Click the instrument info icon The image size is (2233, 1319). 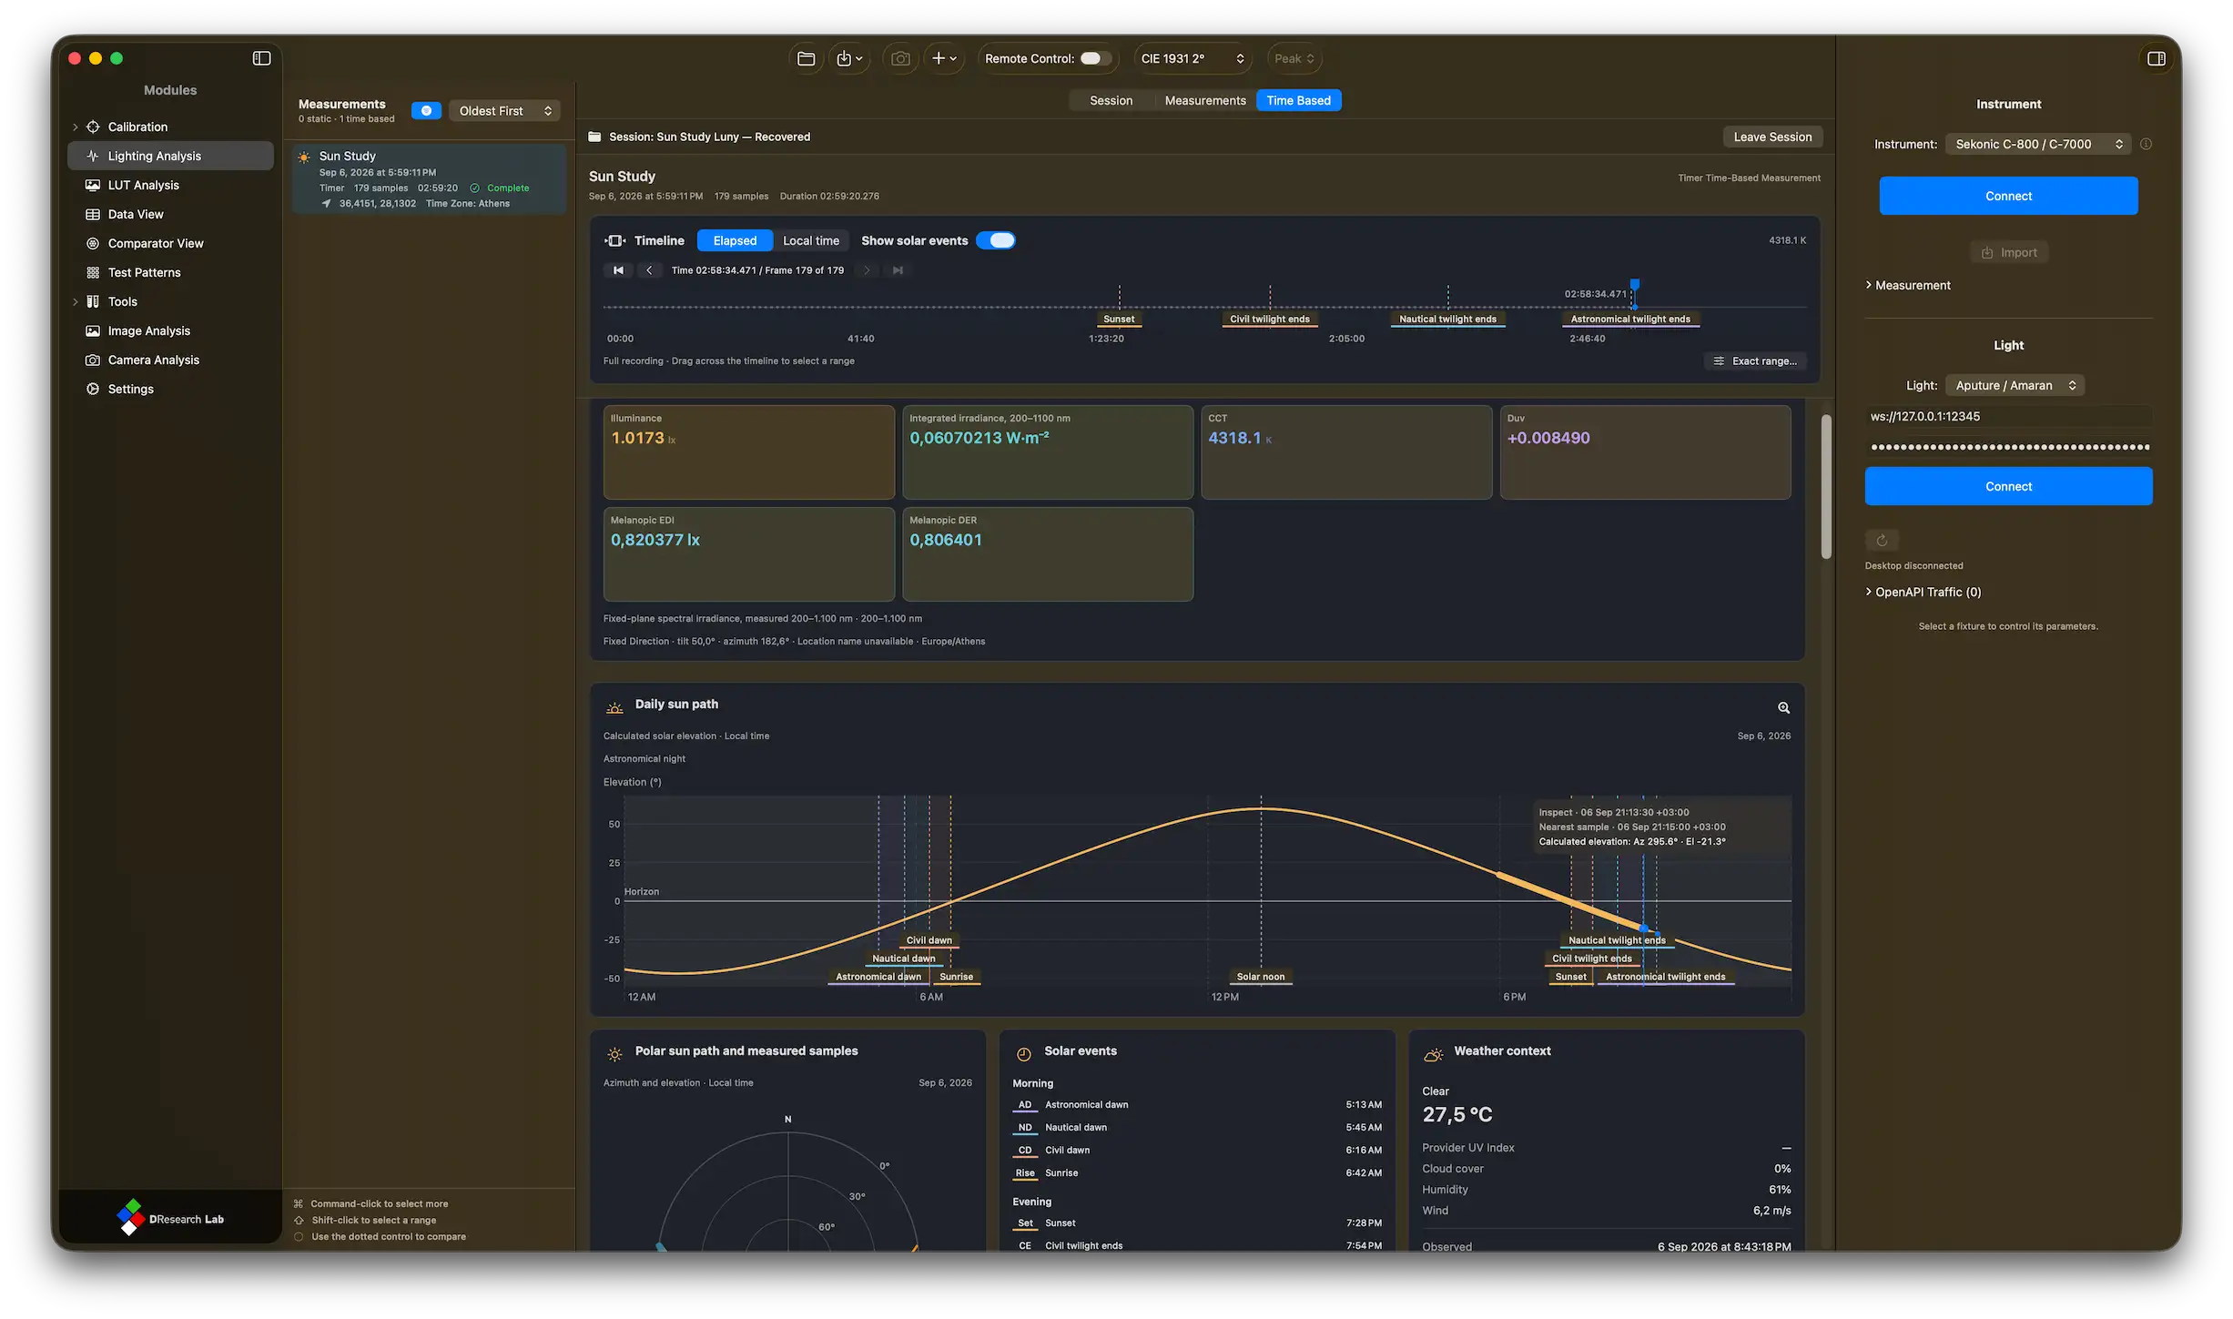pyautogui.click(x=2146, y=144)
